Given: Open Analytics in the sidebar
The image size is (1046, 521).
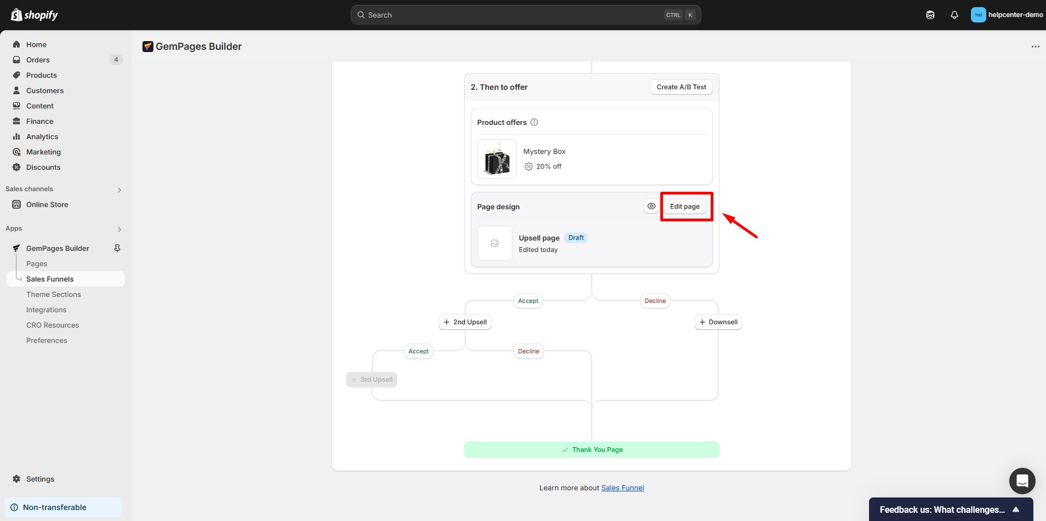Looking at the screenshot, I should [x=42, y=136].
